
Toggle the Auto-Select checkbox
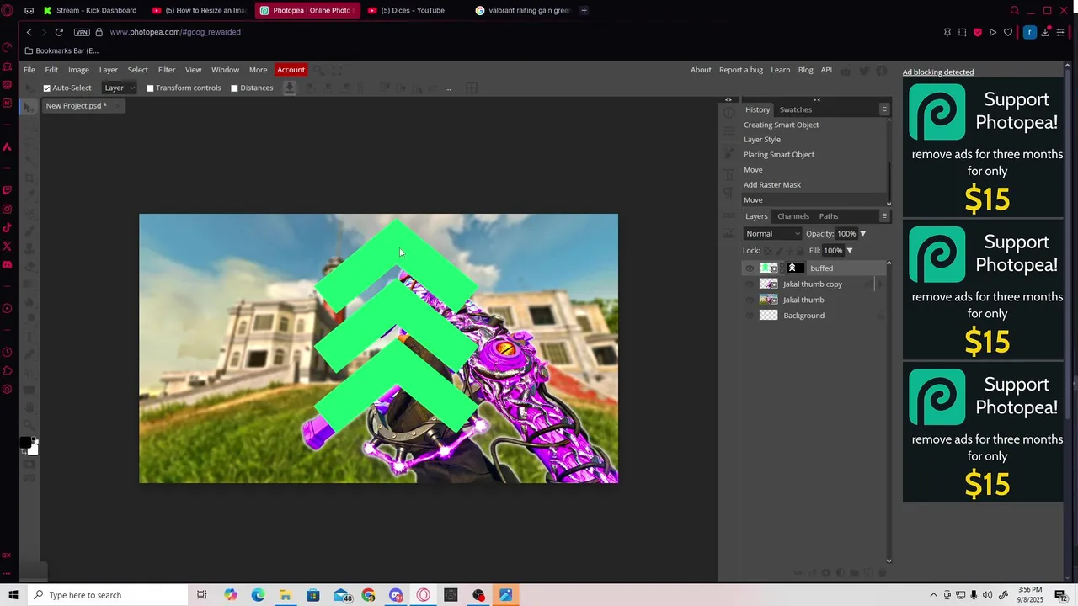coord(47,88)
